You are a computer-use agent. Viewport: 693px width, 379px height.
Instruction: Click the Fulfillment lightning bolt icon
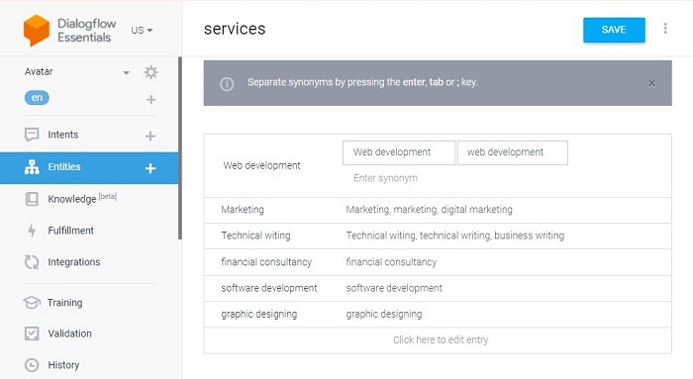[32, 231]
